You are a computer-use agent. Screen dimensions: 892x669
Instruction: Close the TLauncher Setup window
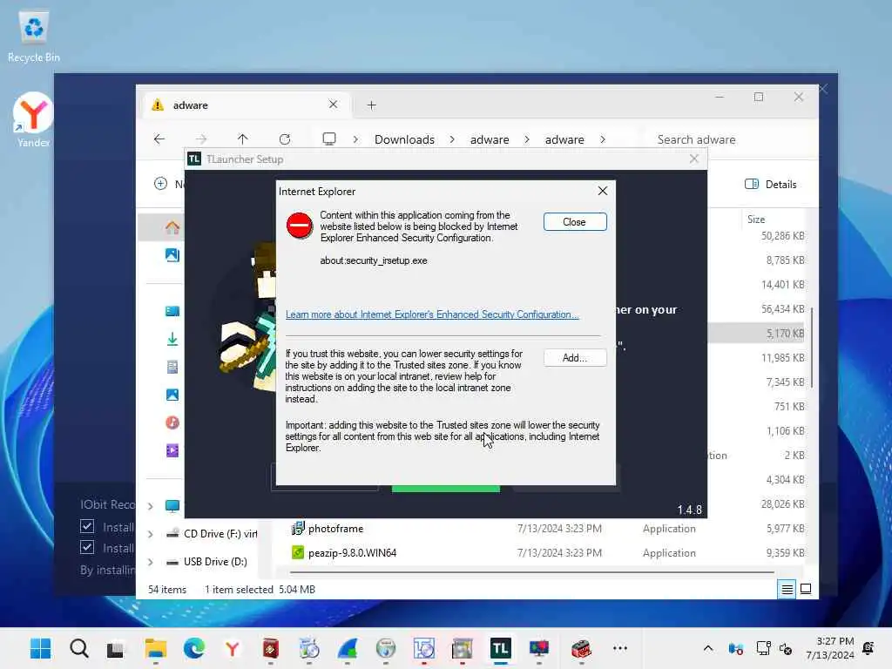693,159
